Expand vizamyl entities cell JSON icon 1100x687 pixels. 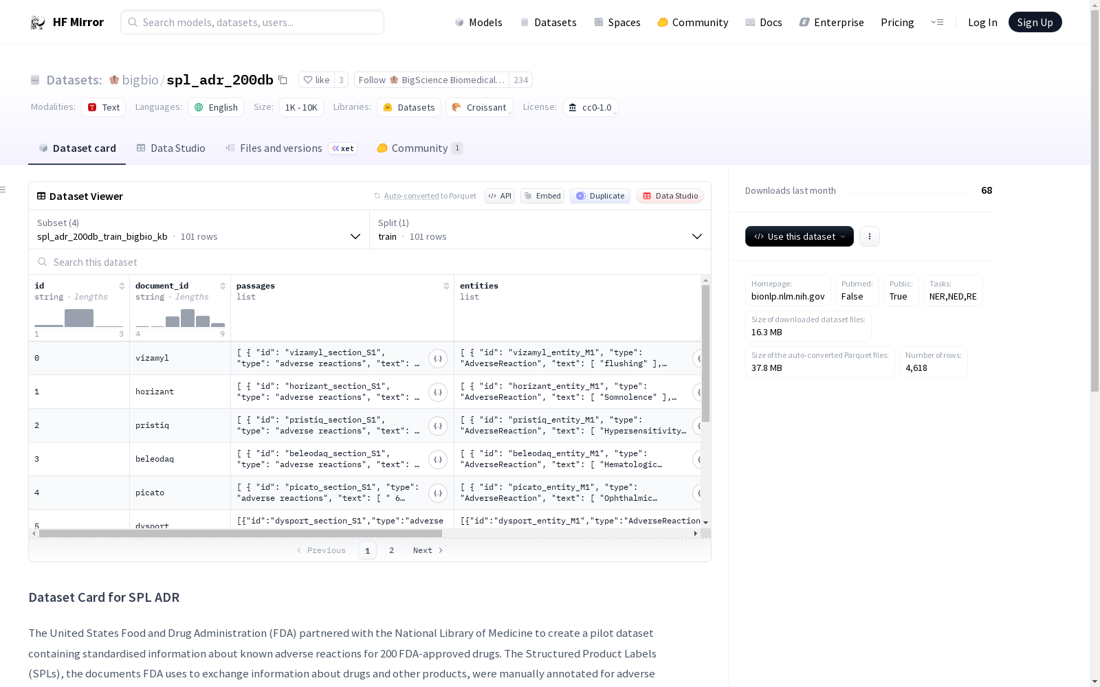point(697,359)
